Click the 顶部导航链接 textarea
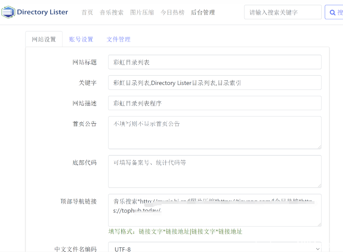 pyautogui.click(x=215, y=210)
